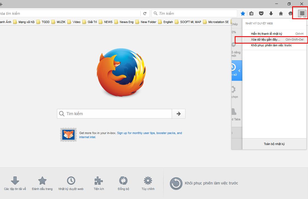Open English bookmark folder

click(165, 22)
